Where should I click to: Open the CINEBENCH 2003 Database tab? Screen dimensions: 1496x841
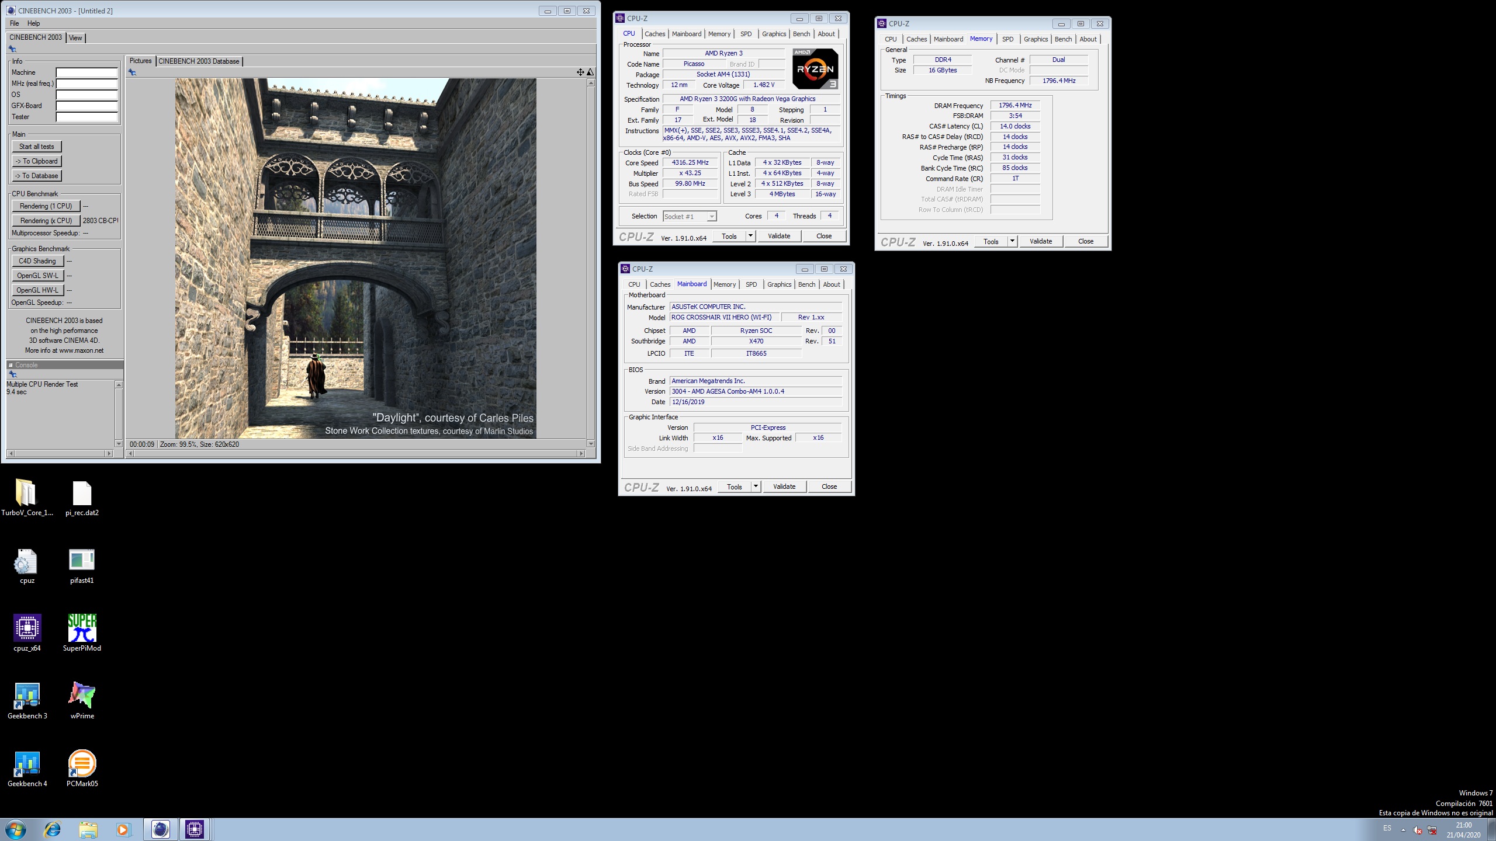pos(199,61)
